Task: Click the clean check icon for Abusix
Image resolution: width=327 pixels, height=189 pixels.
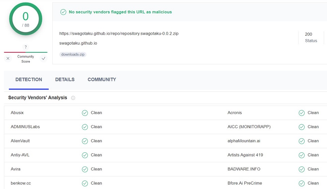Action: click(x=85, y=113)
